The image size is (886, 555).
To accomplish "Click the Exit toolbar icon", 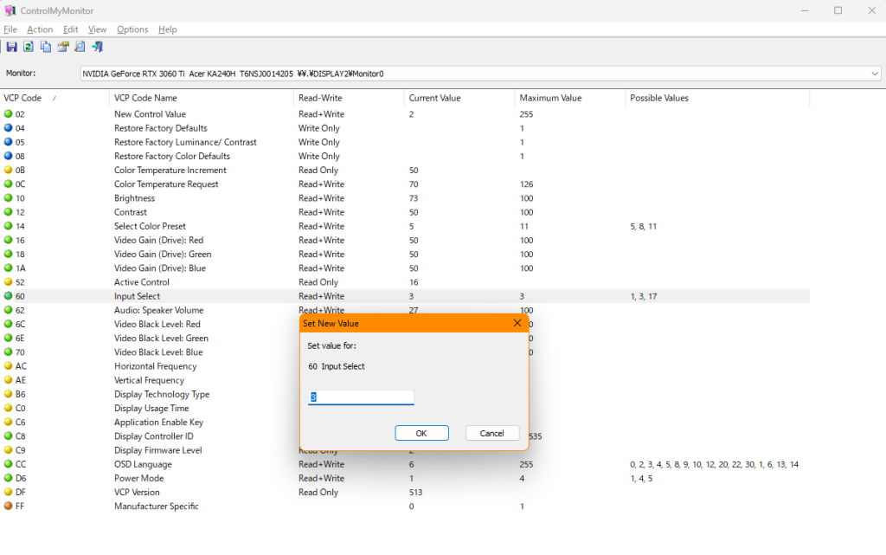I will (97, 47).
